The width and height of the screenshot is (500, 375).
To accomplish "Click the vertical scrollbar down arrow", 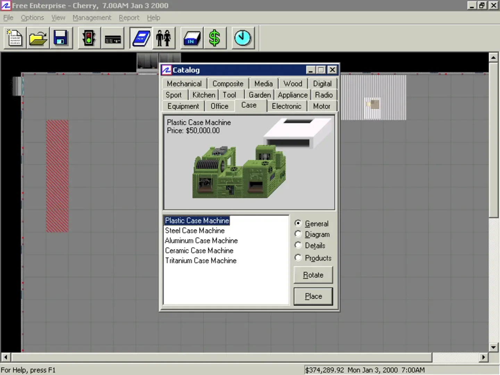I will click(x=493, y=347).
